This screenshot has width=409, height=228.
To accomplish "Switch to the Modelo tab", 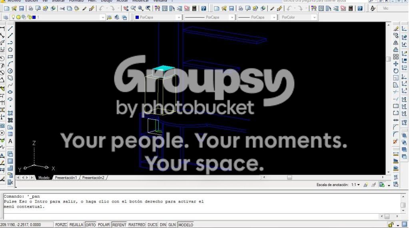I will point(44,178).
